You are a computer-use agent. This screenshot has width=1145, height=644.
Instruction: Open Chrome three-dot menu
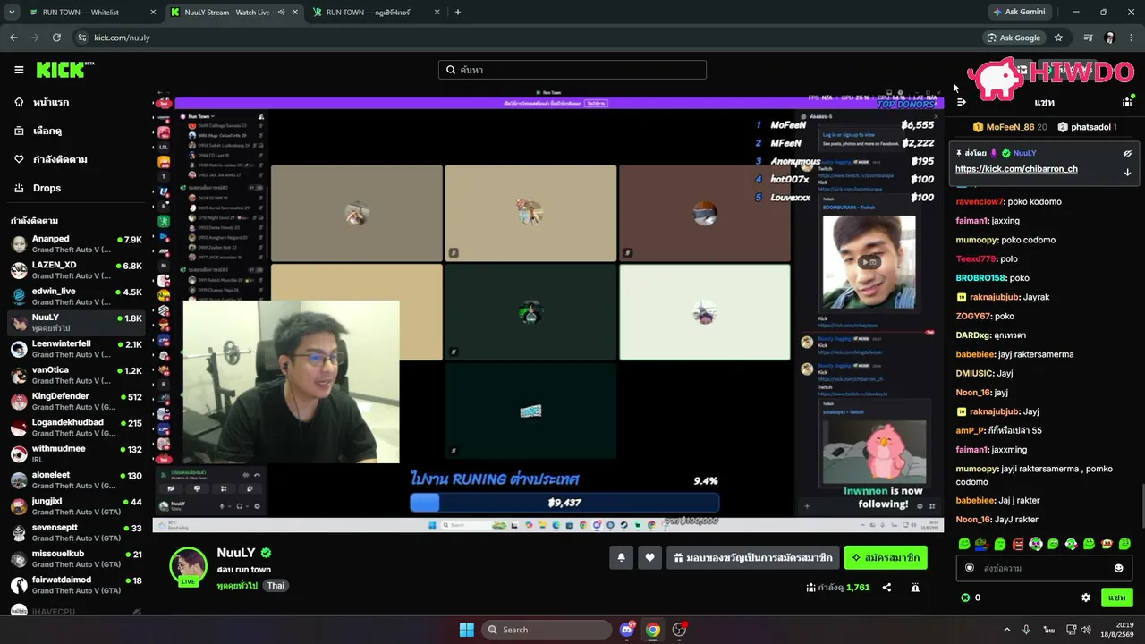tap(1132, 38)
